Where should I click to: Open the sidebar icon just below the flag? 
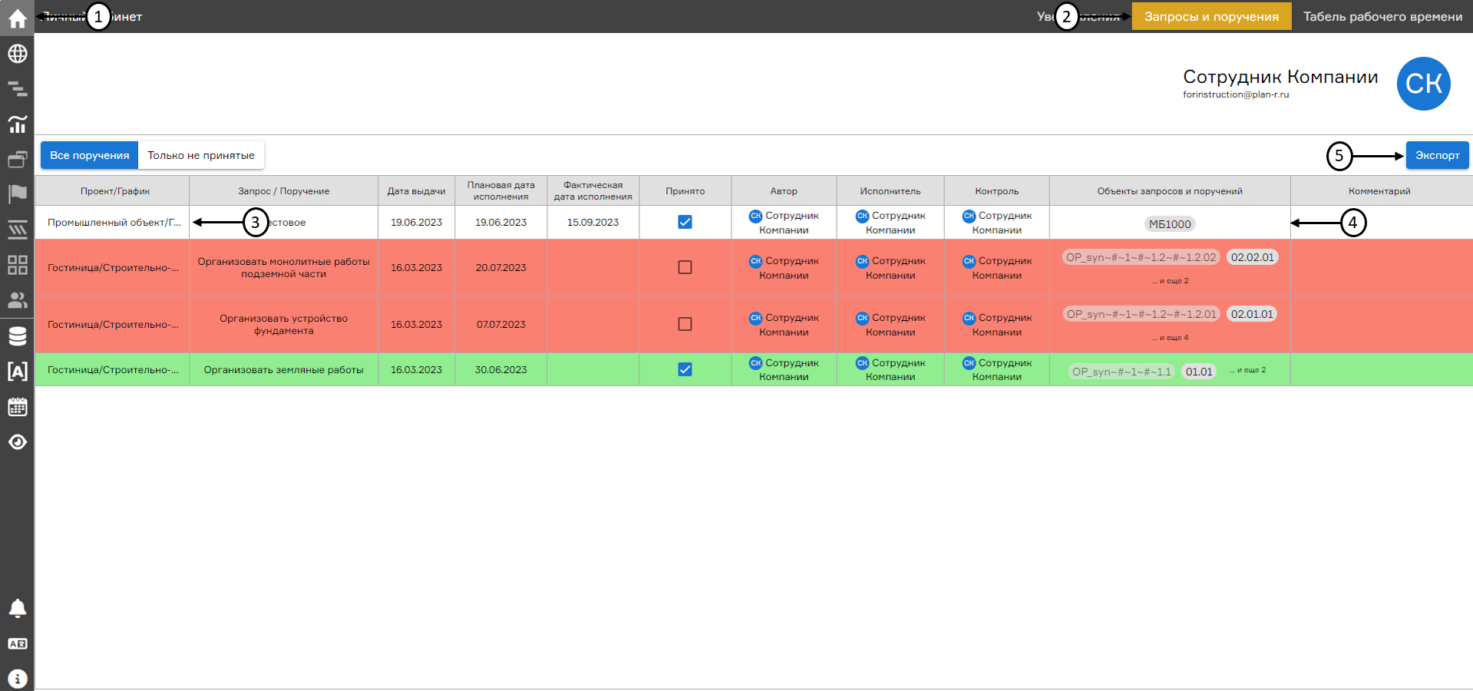click(x=17, y=229)
